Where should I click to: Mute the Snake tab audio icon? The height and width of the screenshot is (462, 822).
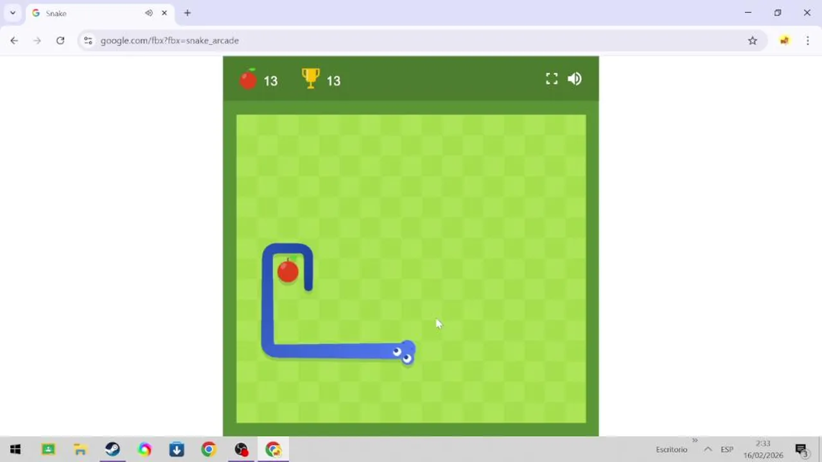point(149,13)
